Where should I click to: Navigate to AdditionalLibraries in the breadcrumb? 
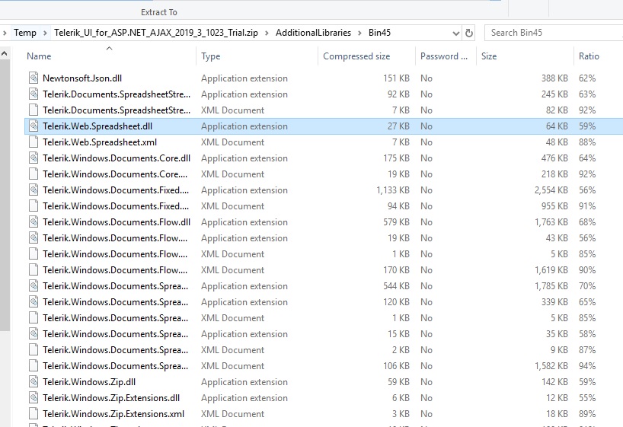point(313,33)
